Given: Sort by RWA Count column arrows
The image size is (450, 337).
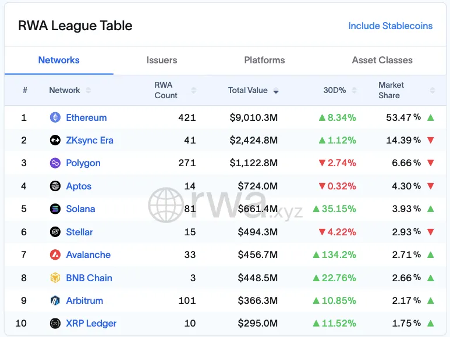Looking at the screenshot, I should click(x=194, y=90).
